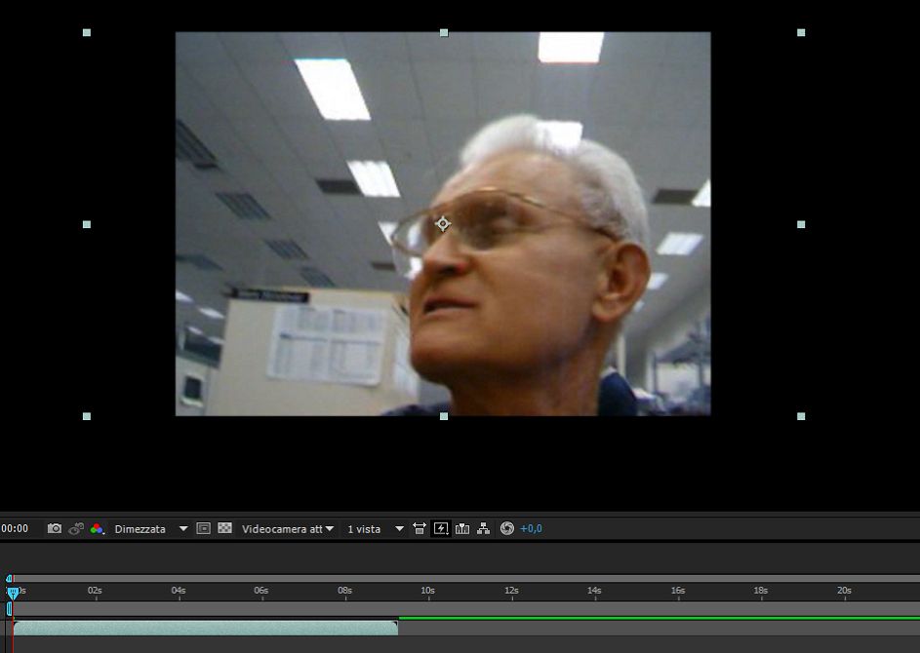This screenshot has width=920, height=653.
Task: Click the middle-left layer transform handle
Action: [87, 224]
